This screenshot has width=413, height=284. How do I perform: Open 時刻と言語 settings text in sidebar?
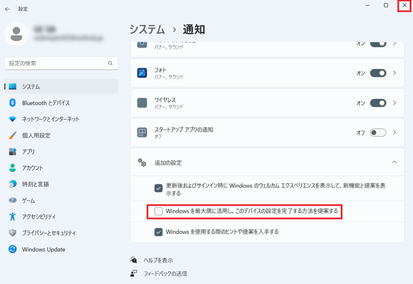point(35,184)
